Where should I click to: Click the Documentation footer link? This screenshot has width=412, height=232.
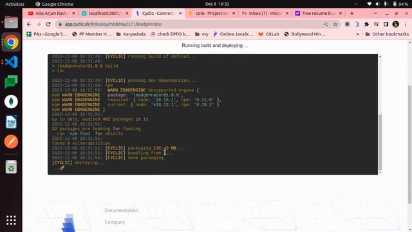[122, 210]
